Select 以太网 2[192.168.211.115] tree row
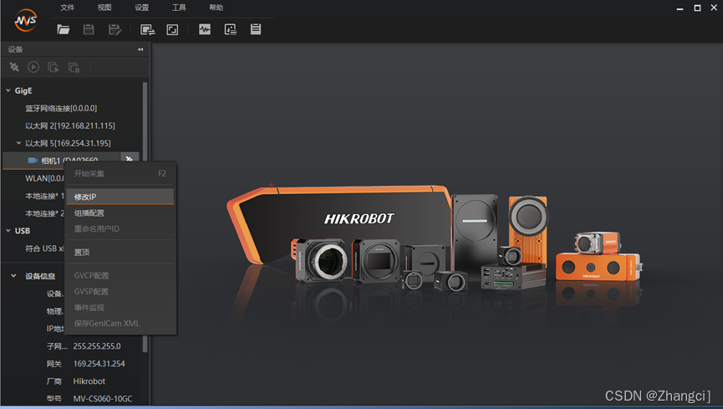This screenshot has width=723, height=409. click(x=70, y=125)
